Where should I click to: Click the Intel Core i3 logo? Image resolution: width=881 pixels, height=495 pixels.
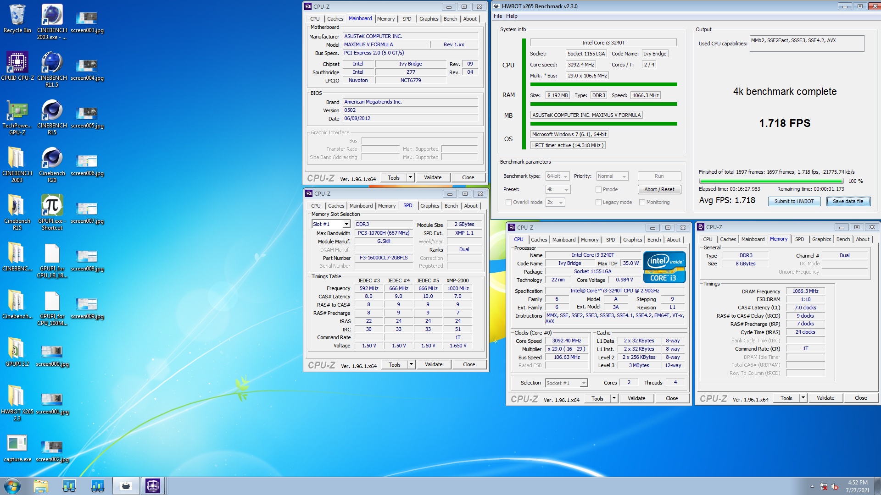coord(664,267)
